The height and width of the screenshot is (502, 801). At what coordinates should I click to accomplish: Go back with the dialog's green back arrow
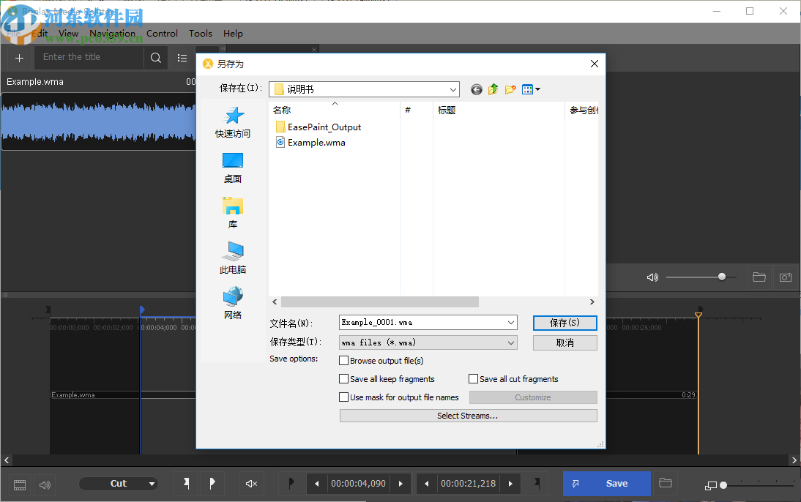coord(476,89)
